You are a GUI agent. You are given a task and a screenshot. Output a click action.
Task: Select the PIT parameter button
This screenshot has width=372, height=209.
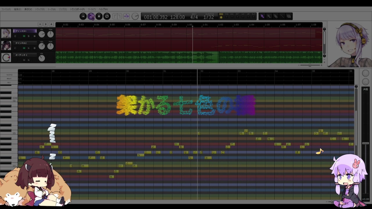(237, 16)
